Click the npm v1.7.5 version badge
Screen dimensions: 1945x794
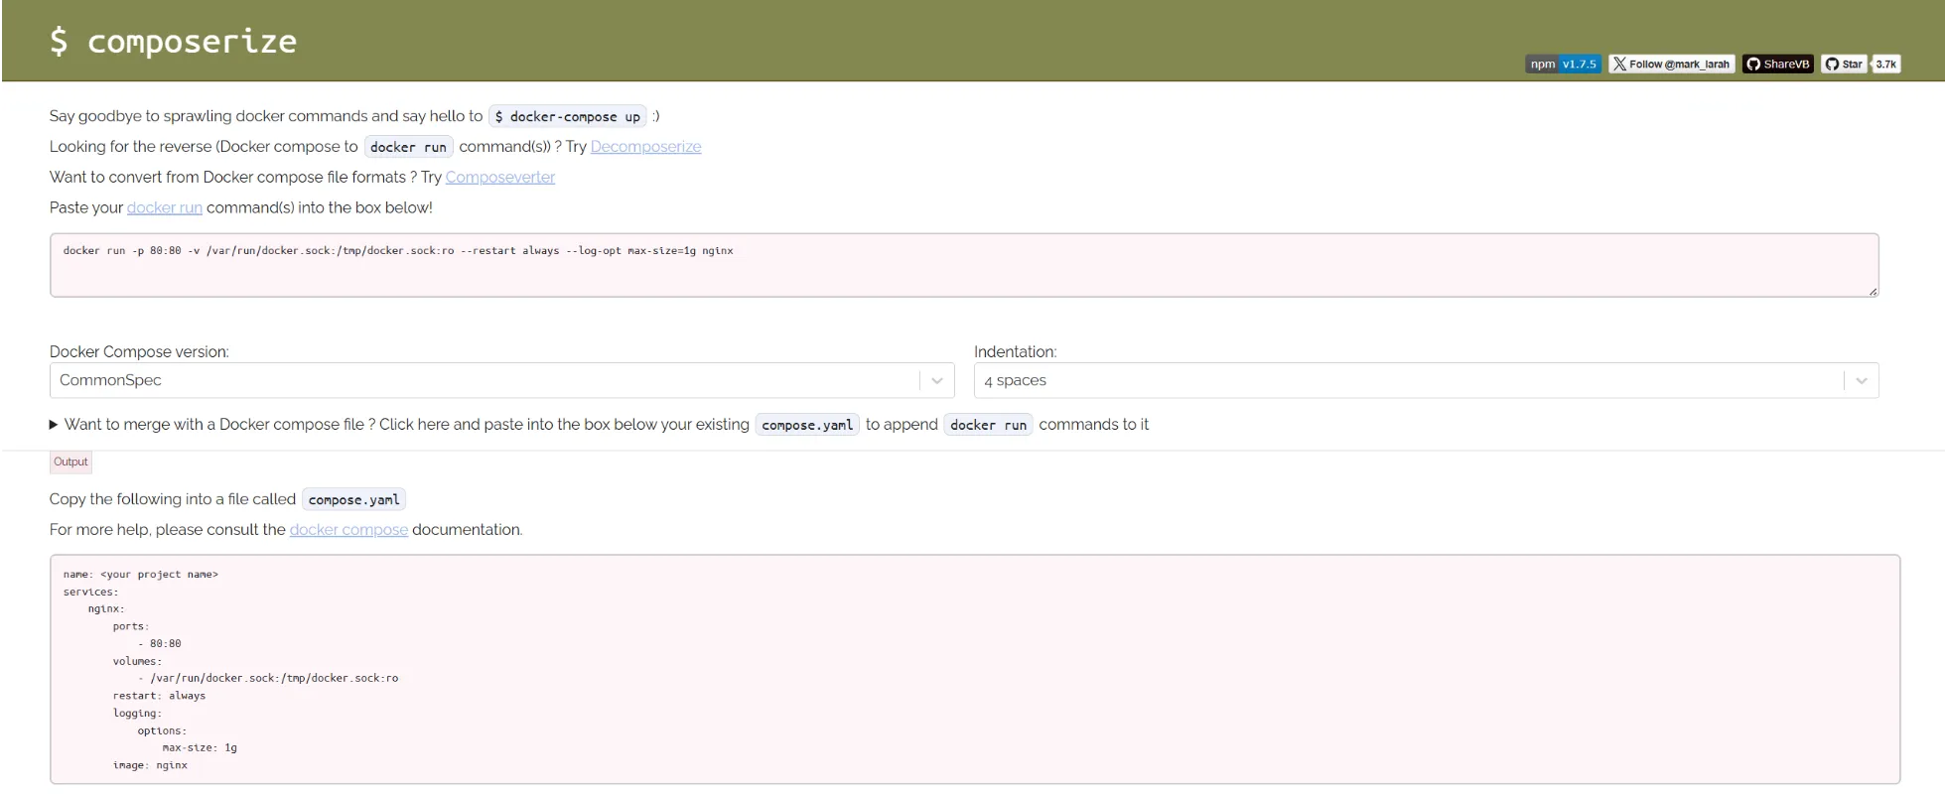click(x=1563, y=65)
